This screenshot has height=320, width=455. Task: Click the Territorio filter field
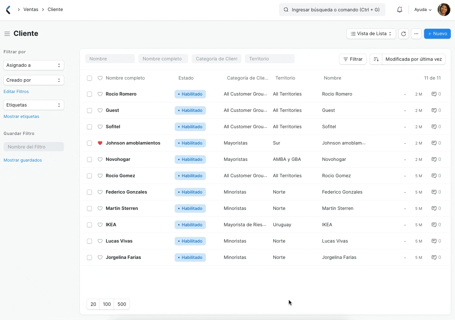(270, 59)
